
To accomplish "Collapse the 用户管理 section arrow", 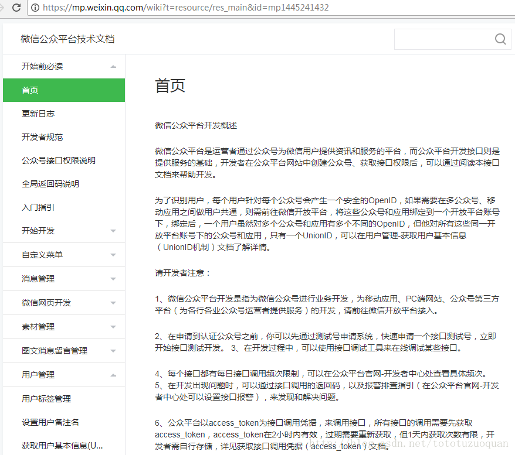I will (x=113, y=375).
